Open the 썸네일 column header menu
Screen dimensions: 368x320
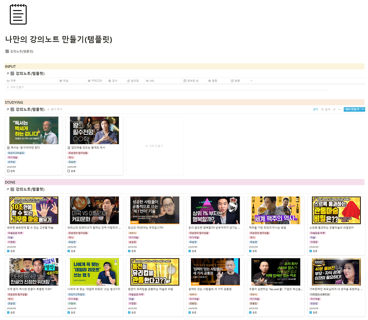[135, 81]
